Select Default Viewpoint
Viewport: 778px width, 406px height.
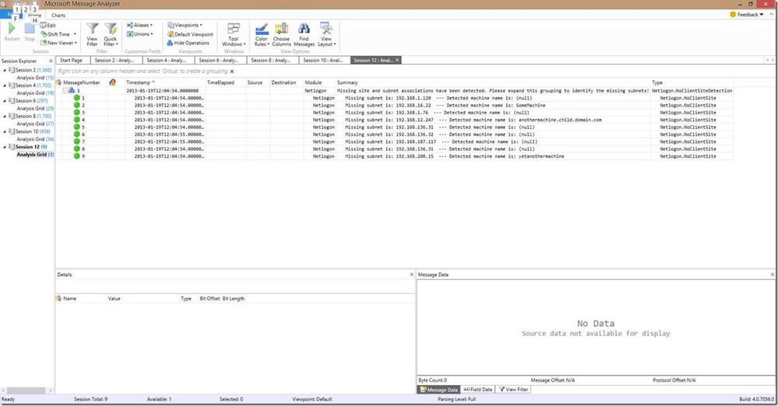(x=190, y=34)
